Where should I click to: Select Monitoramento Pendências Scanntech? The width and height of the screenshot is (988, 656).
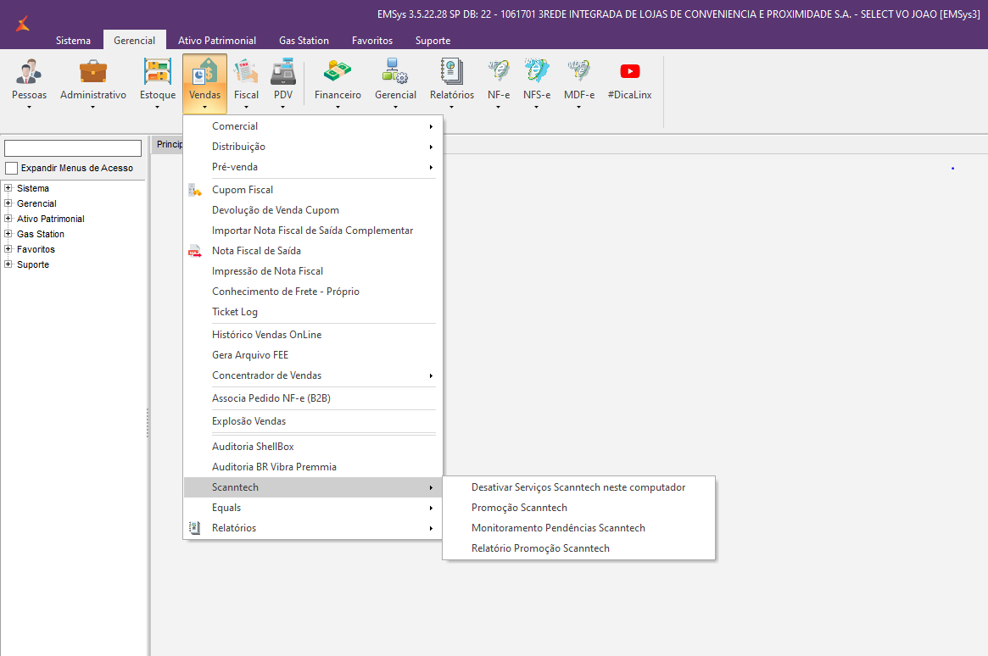pyautogui.click(x=578, y=528)
